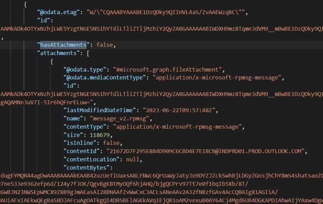This screenshot has height=204, width=323.
Task: Click the application/x-microsoft-rpmsg-message value of mediaContentType
Action: [x=217, y=78]
